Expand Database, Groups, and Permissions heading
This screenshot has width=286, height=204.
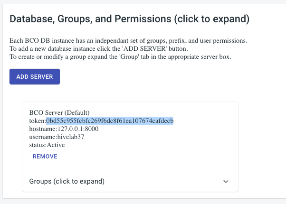click(x=129, y=19)
